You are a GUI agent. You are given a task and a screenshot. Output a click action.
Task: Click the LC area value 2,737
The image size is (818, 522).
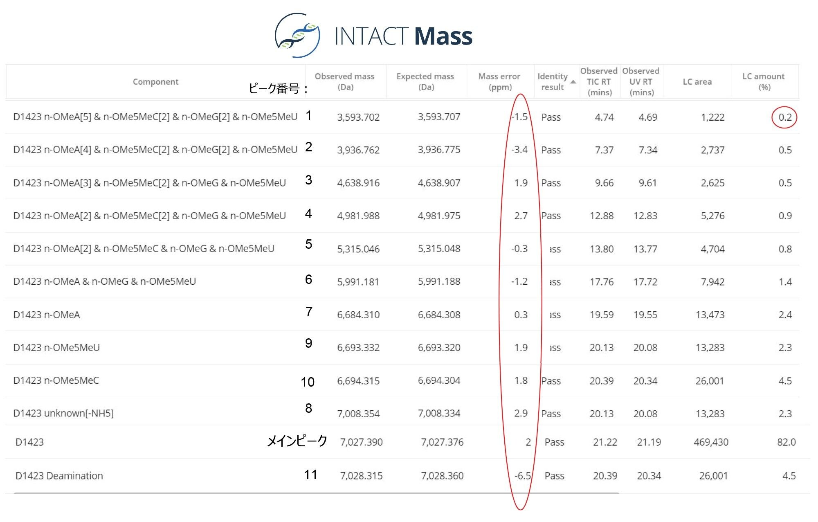712,150
